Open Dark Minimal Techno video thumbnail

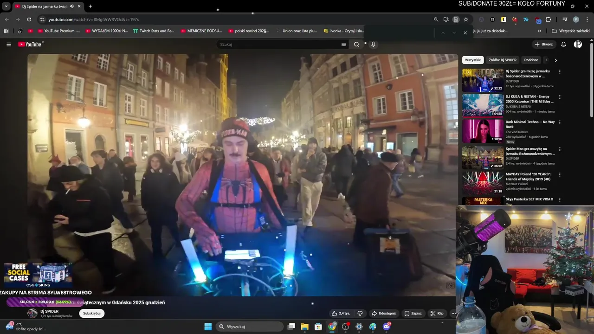pos(483,131)
